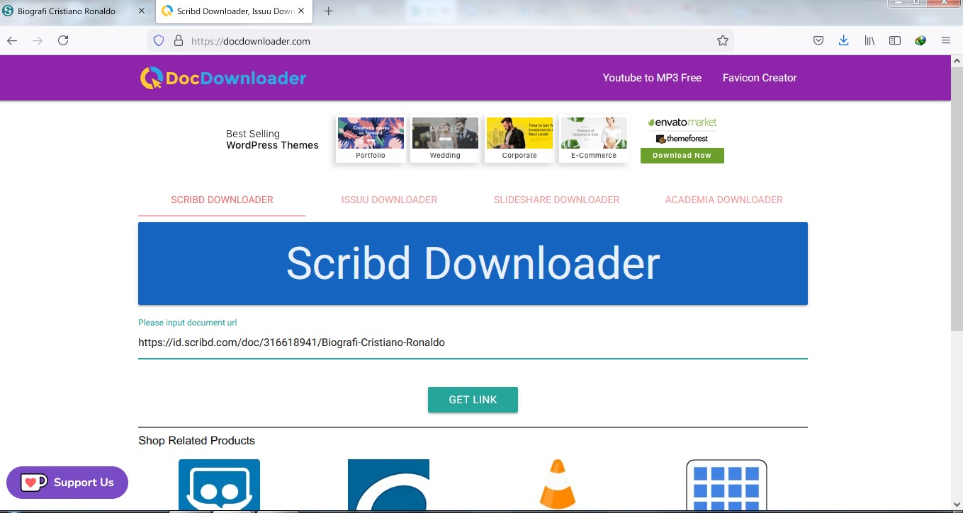Screen dimensions: 963x513
Task: Bookmark this page with the star
Action: [x=723, y=41]
